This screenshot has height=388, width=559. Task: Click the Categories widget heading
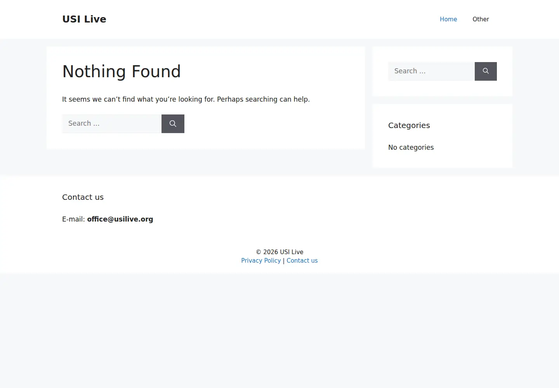click(x=409, y=125)
